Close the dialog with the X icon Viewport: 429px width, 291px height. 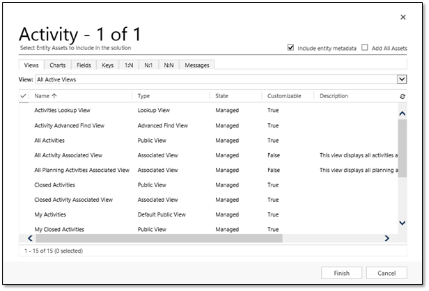[x=403, y=17]
